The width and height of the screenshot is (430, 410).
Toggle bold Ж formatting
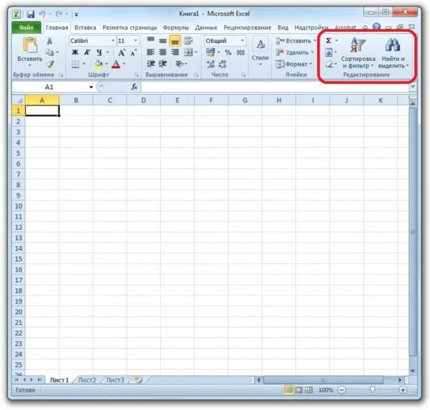click(x=75, y=52)
